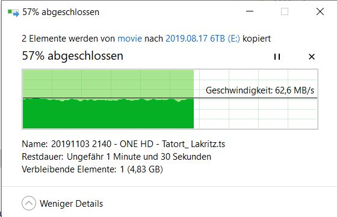Pause the file copy operation
The width and height of the screenshot is (337, 217).
point(277,57)
